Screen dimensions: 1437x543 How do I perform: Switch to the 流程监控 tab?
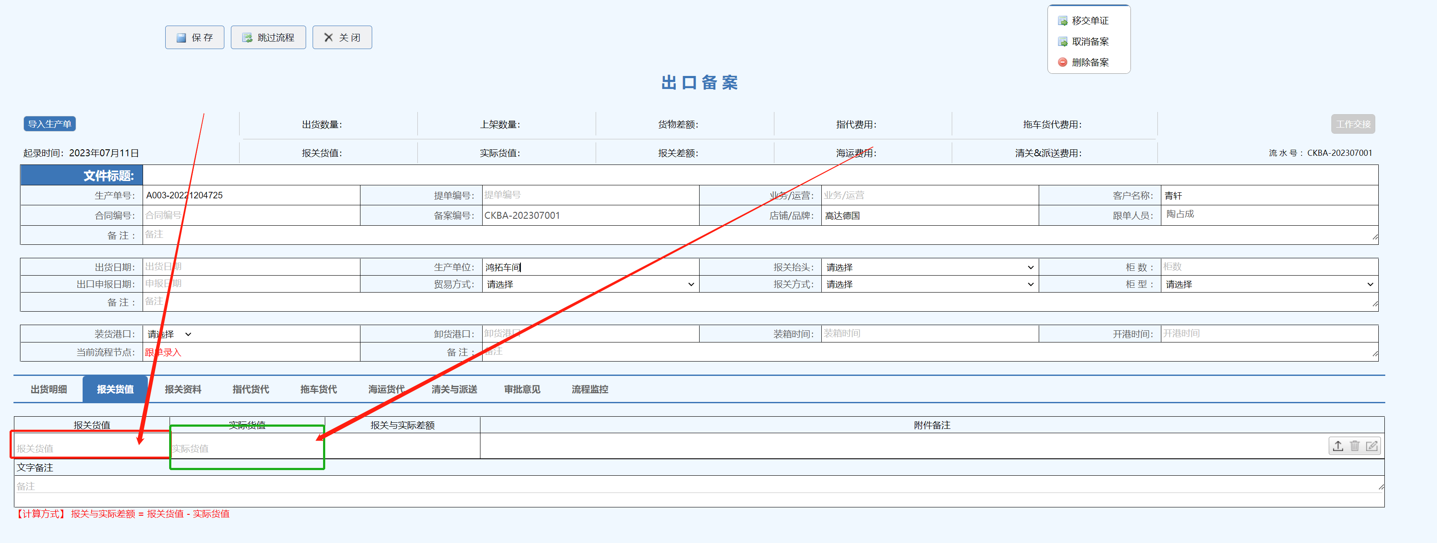point(590,389)
